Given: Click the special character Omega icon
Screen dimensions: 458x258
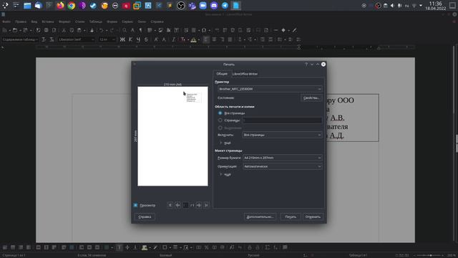Looking at the screenshot, I should [204, 30].
